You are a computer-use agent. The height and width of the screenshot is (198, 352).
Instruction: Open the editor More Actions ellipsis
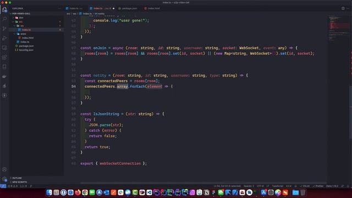(348, 8)
